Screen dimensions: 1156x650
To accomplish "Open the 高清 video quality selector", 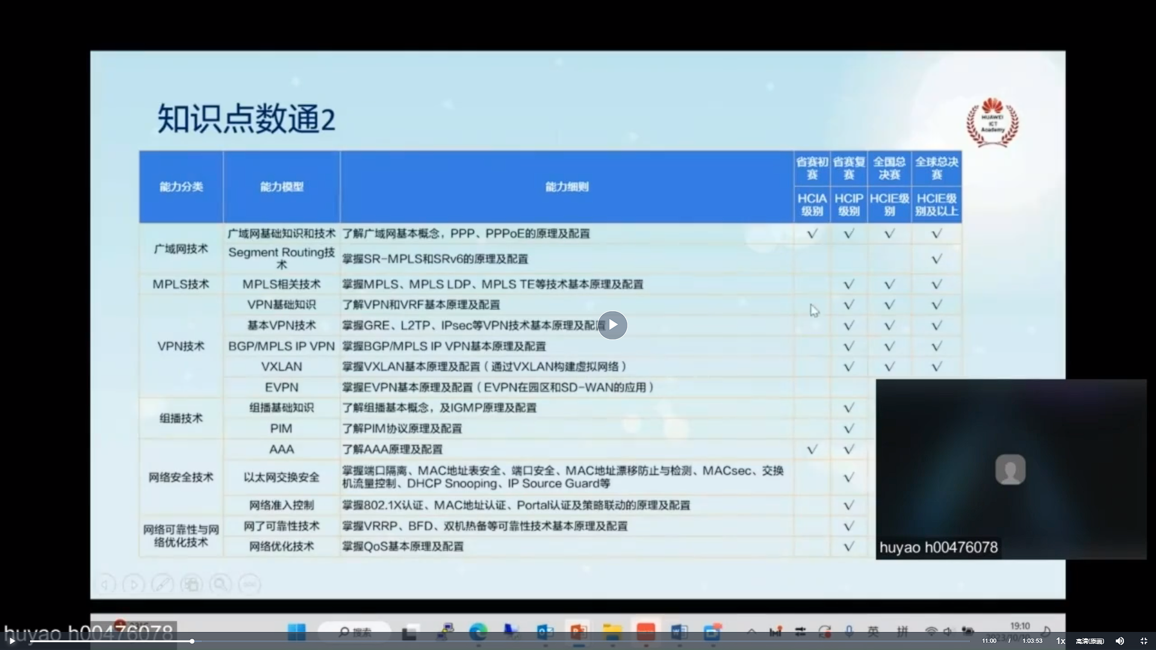I will (x=1090, y=641).
